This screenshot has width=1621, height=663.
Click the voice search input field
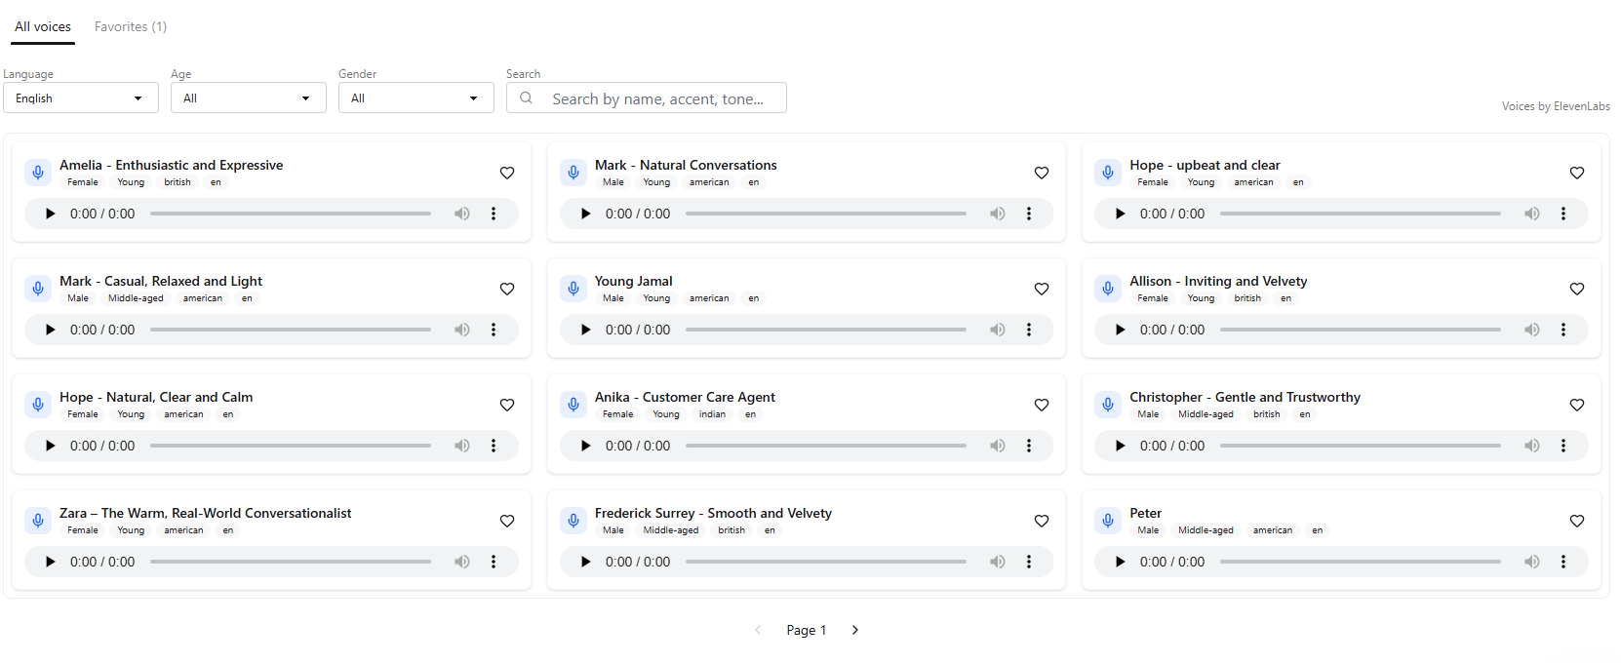[657, 98]
